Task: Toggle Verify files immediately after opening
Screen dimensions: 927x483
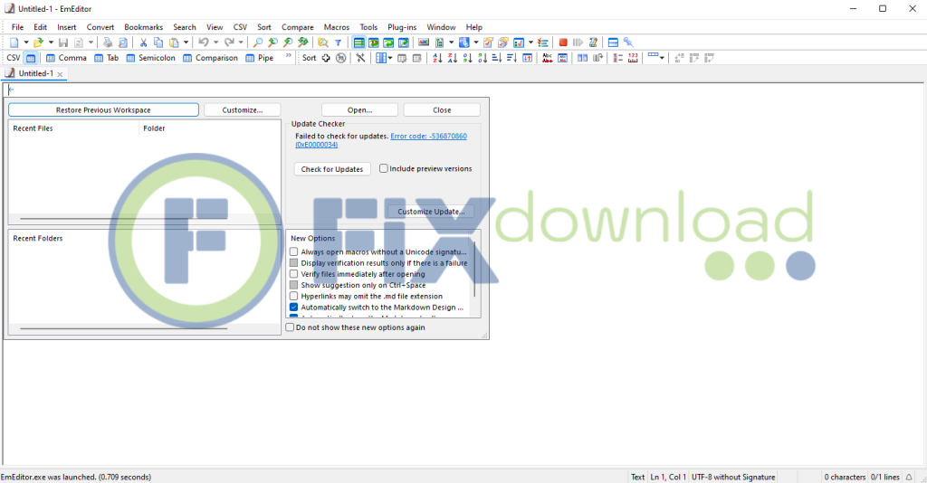Action: point(293,274)
